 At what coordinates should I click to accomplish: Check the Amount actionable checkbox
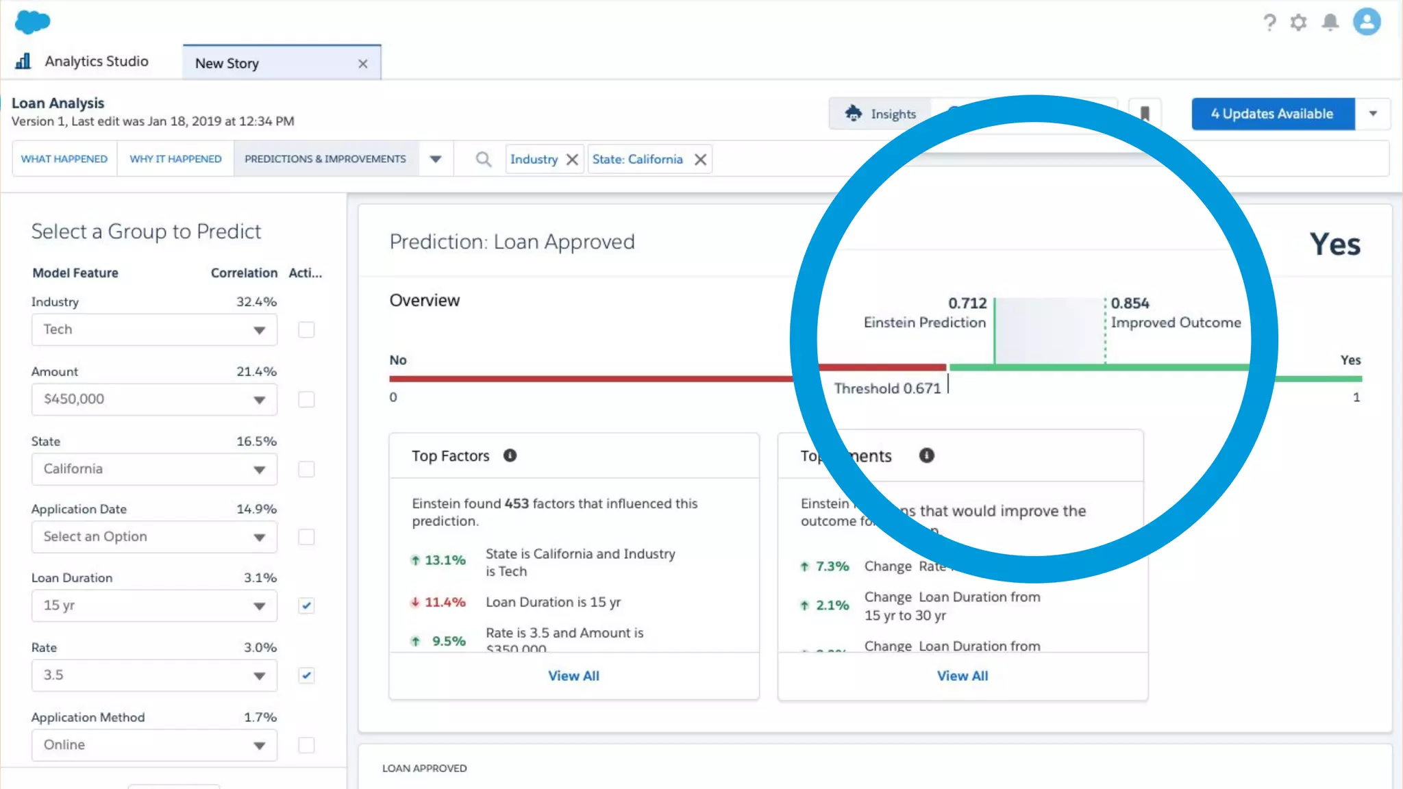(x=306, y=399)
